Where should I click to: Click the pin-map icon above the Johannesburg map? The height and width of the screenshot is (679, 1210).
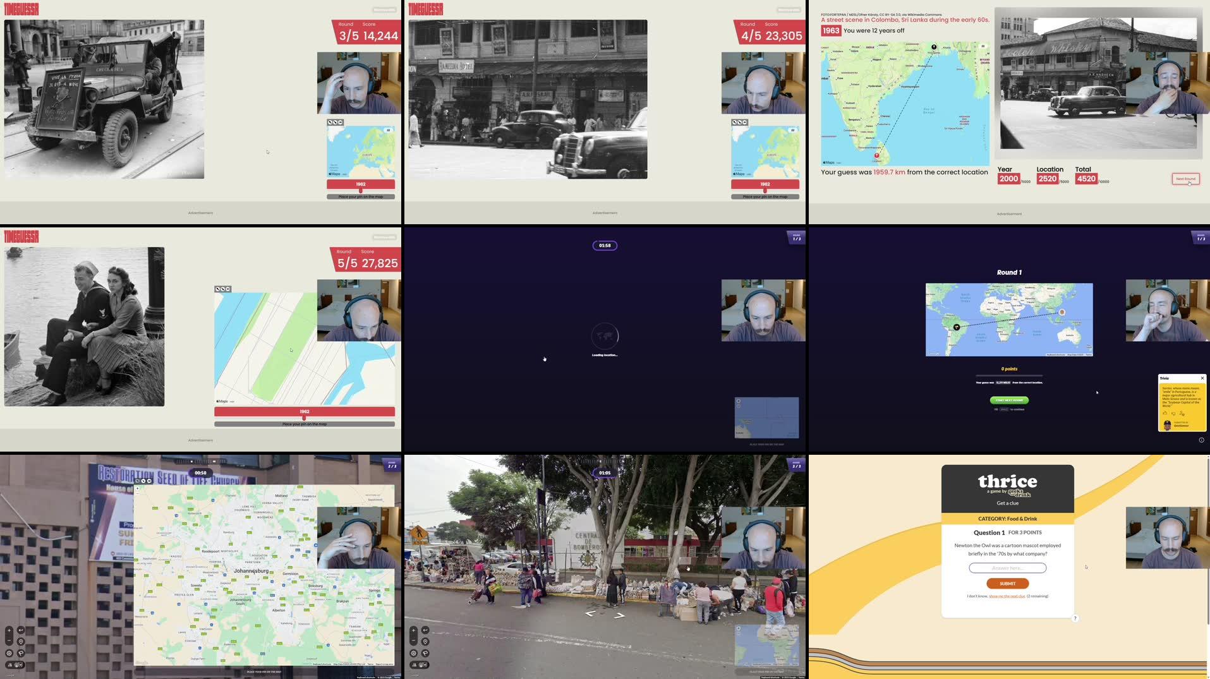149,481
